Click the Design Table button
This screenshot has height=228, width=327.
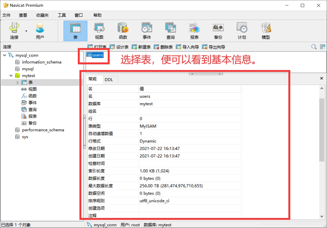(119, 47)
